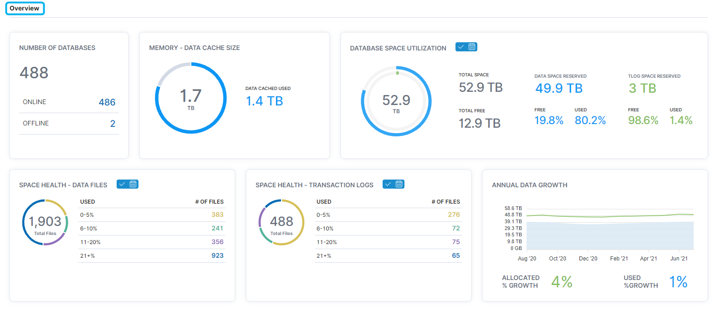Open 356 data files in 11-20% row
Image resolution: width=716 pixels, height=310 pixels.
click(x=217, y=242)
